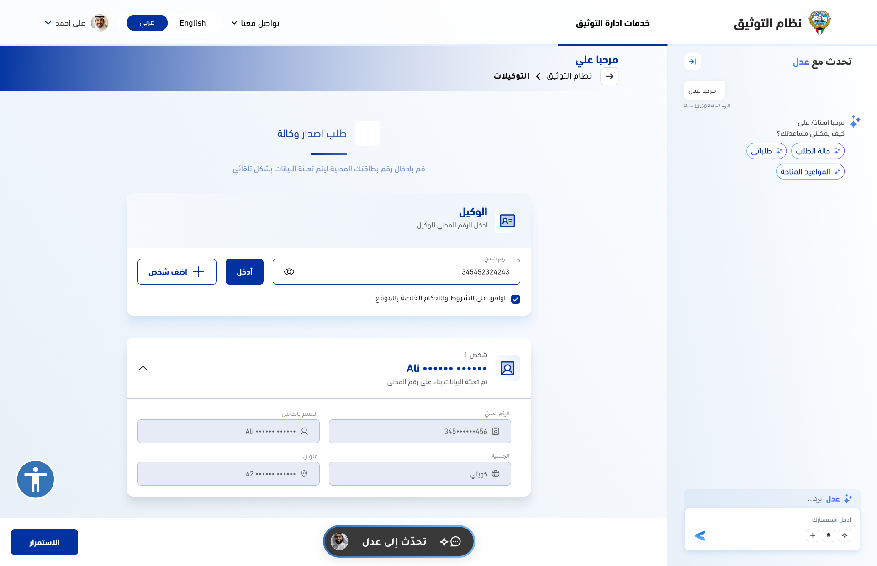Screen dimensions: 877x566
Task: Click the chat send arrow icon
Action: coord(700,535)
